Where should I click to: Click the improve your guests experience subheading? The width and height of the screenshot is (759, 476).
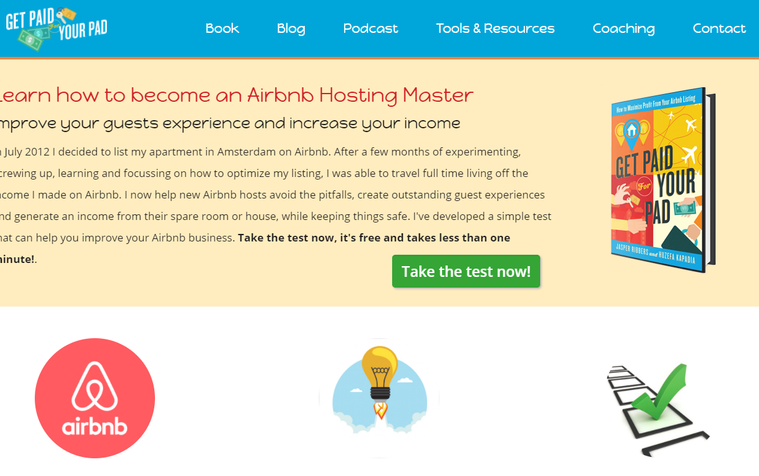click(x=229, y=123)
